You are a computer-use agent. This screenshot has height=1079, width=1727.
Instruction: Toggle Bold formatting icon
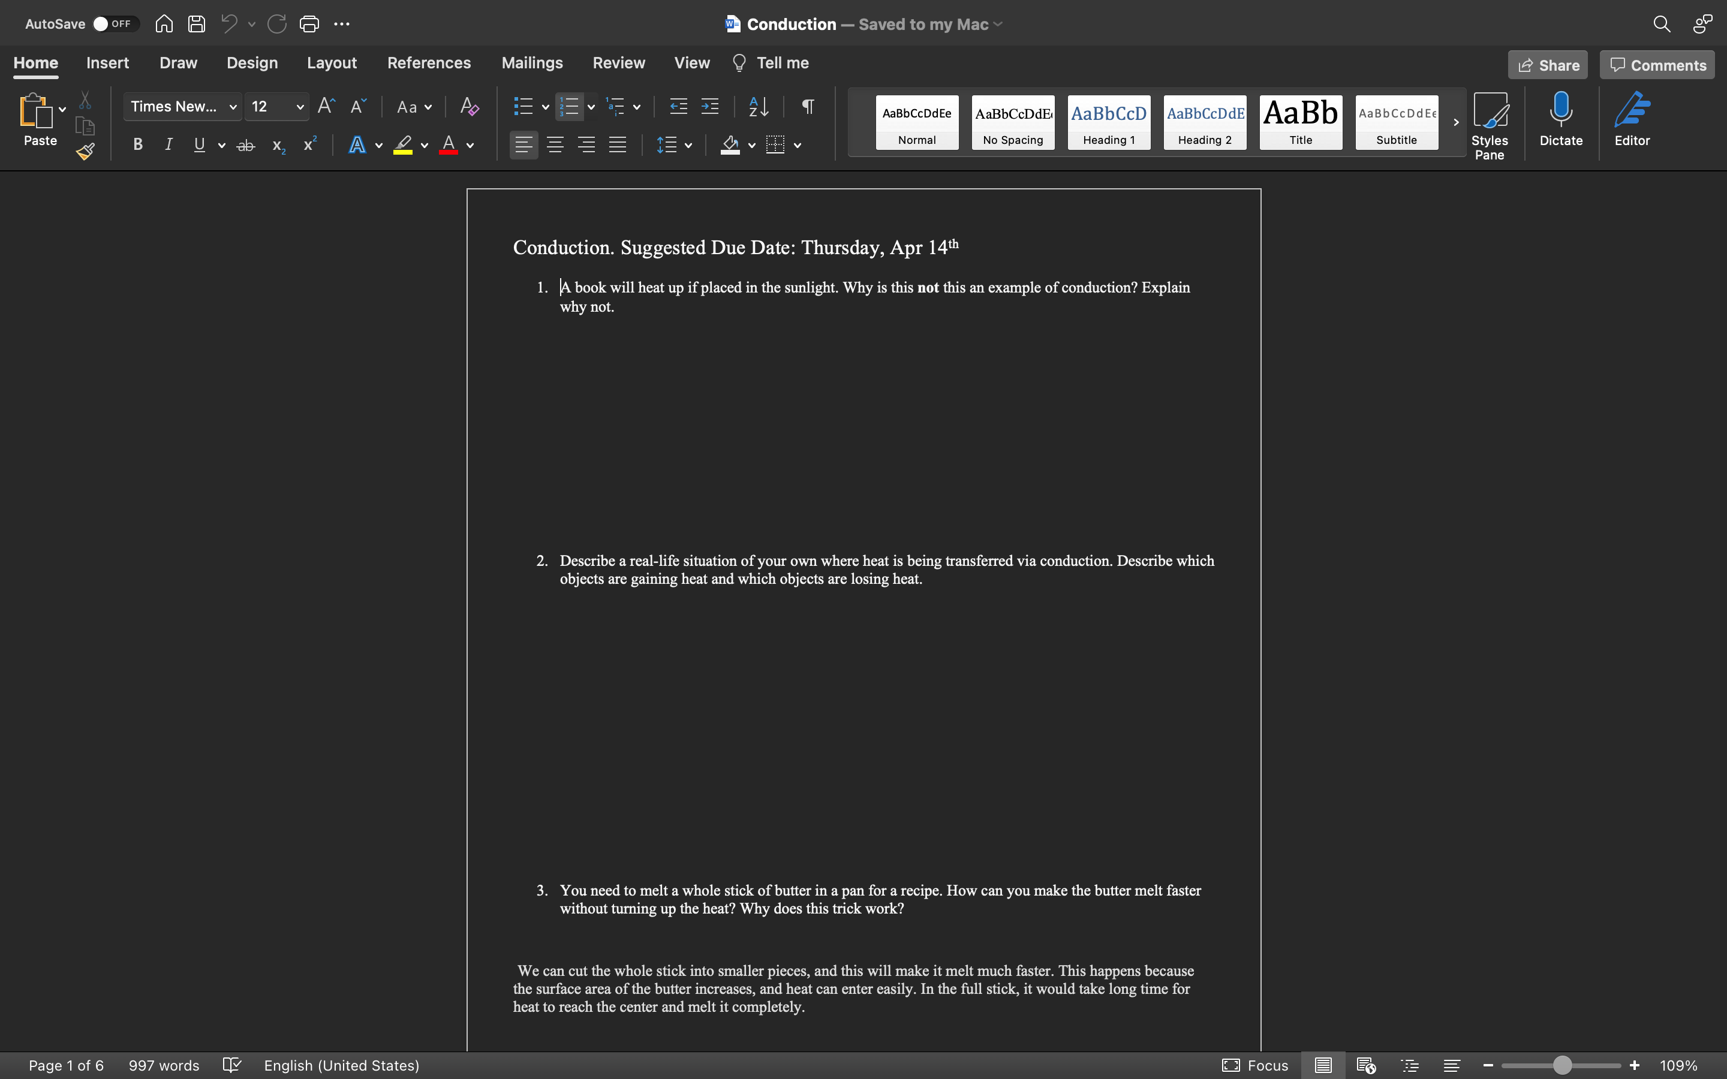(x=137, y=147)
